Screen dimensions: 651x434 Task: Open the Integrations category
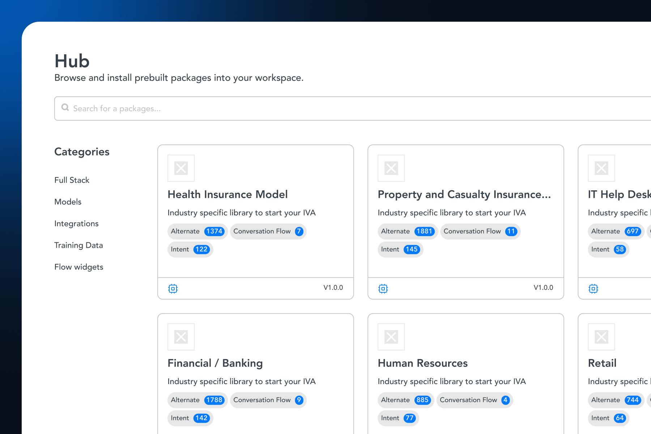tap(76, 224)
